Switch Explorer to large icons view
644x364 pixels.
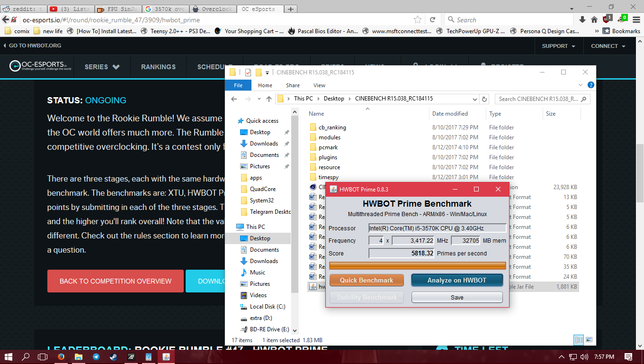coord(589,340)
